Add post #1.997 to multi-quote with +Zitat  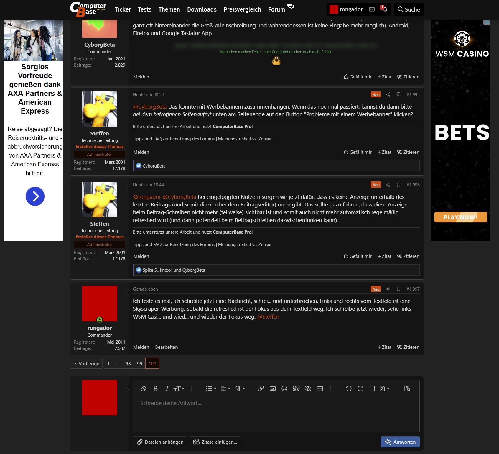coord(384,347)
